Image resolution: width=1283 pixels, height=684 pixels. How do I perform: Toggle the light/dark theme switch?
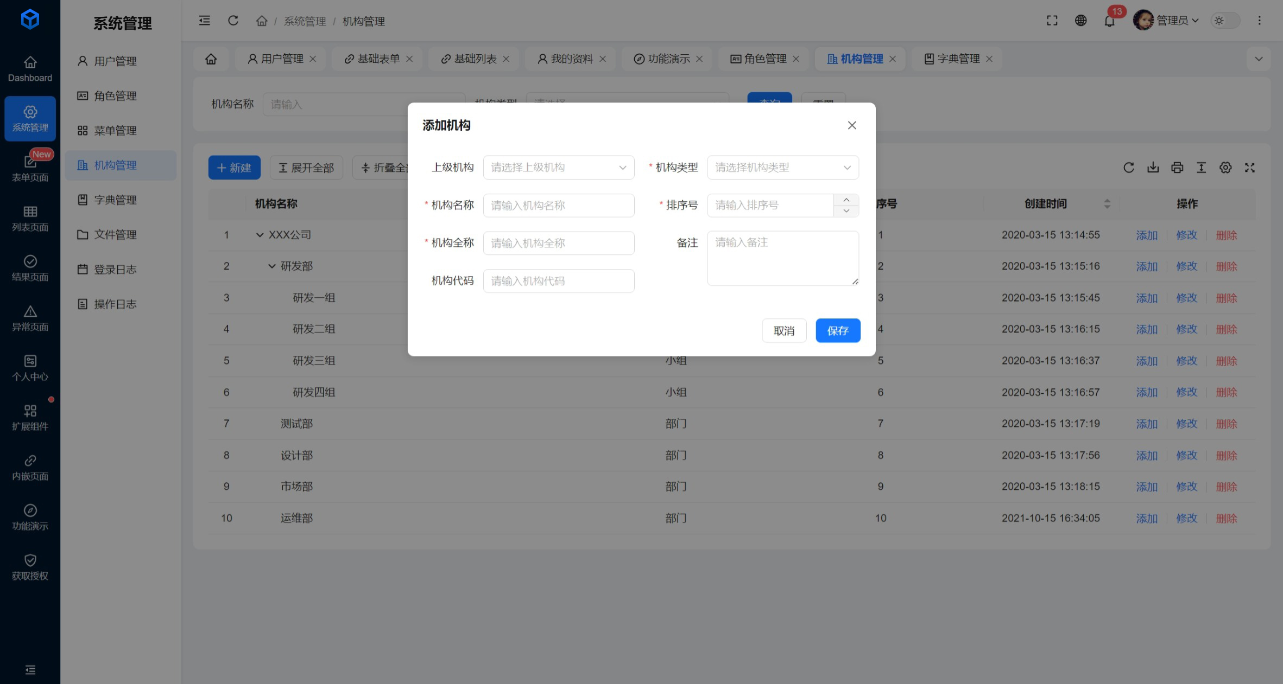(1225, 21)
